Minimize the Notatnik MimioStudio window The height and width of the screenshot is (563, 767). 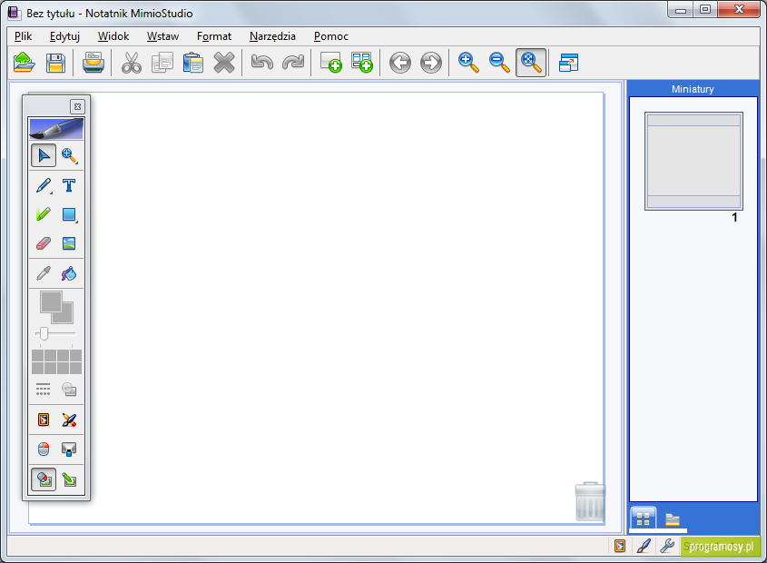tap(681, 10)
